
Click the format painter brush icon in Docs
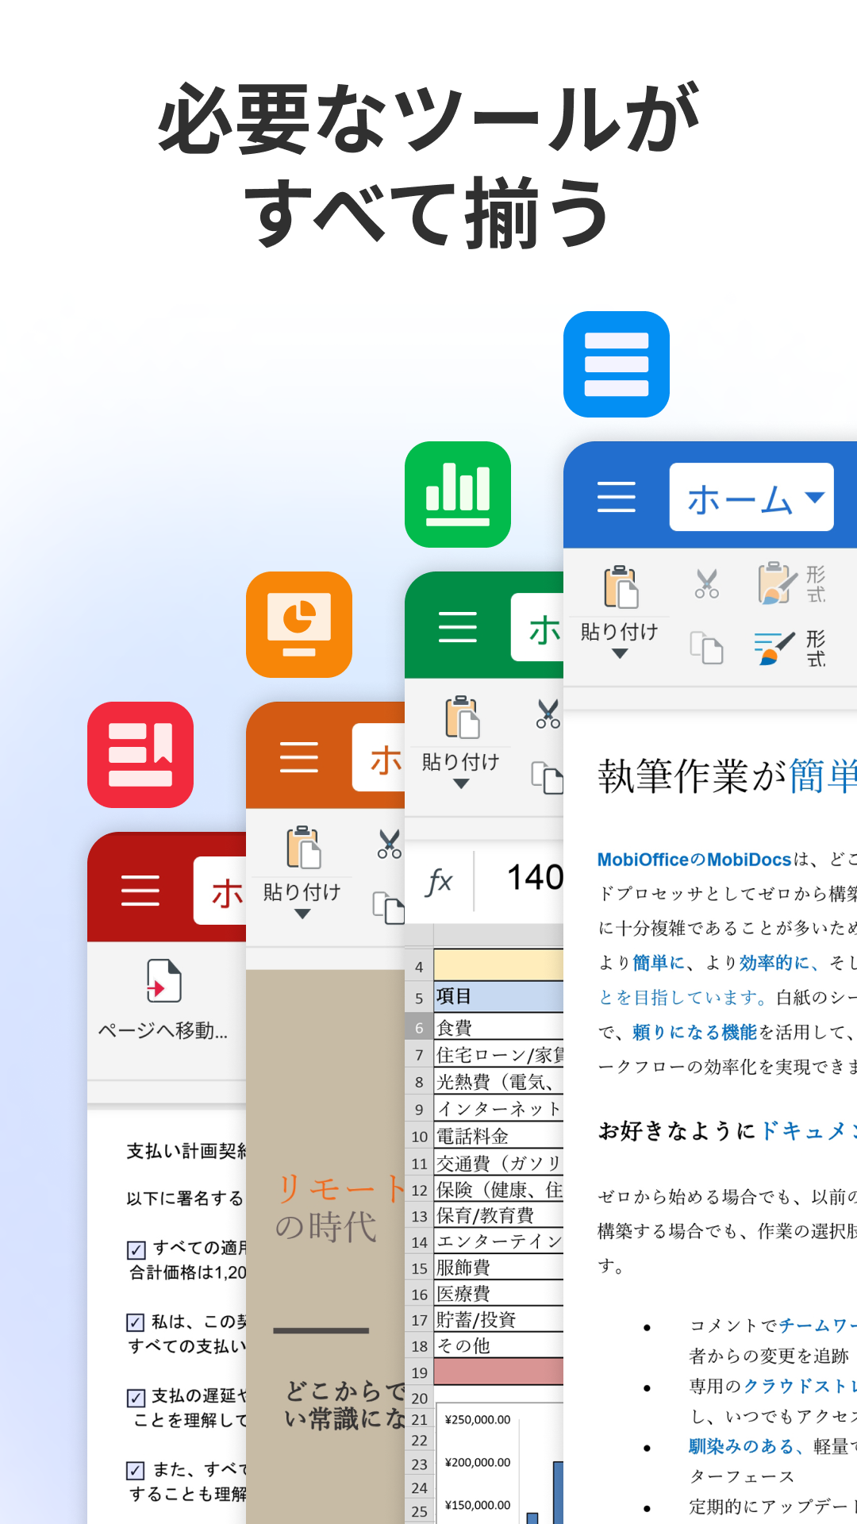coord(774,648)
